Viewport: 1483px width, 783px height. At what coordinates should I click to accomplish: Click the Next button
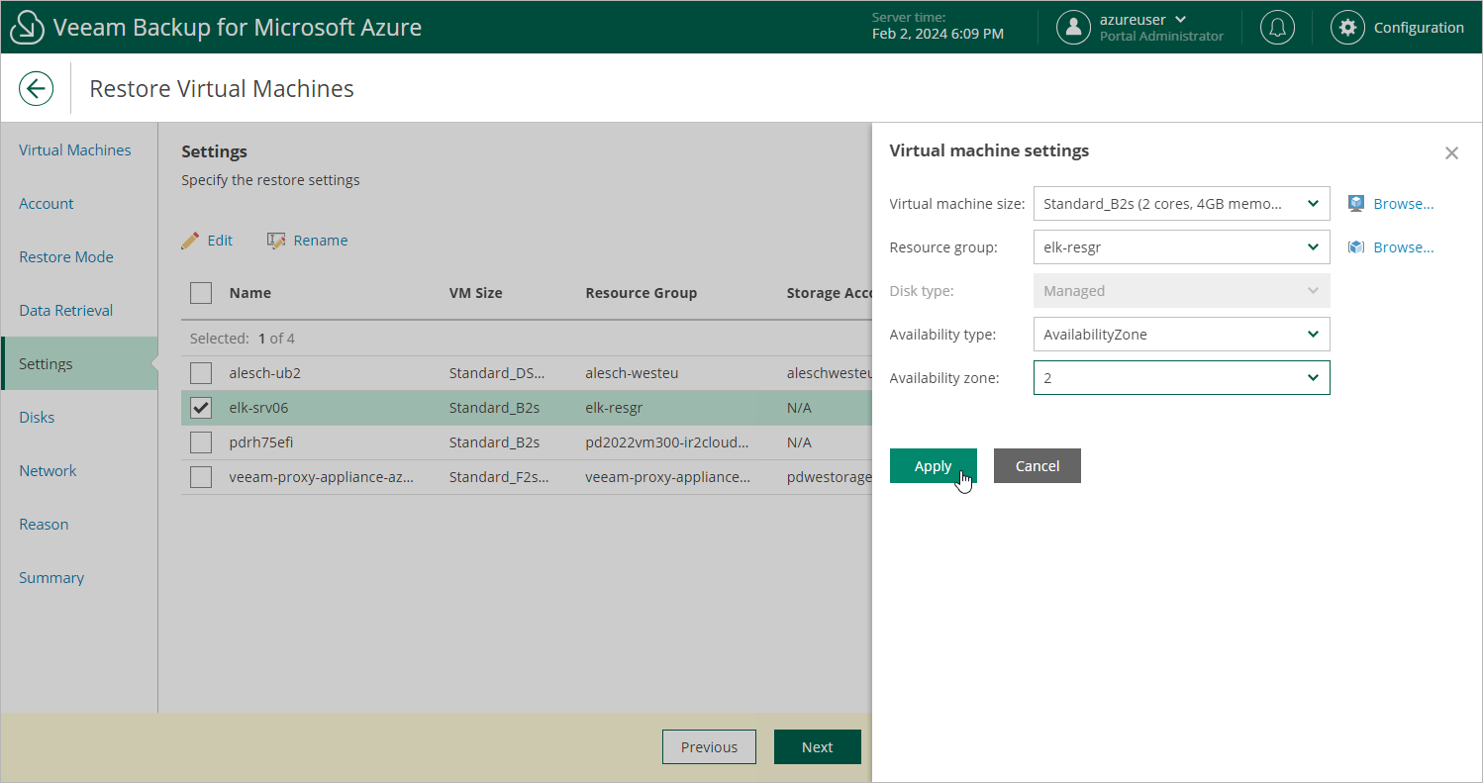point(817,747)
